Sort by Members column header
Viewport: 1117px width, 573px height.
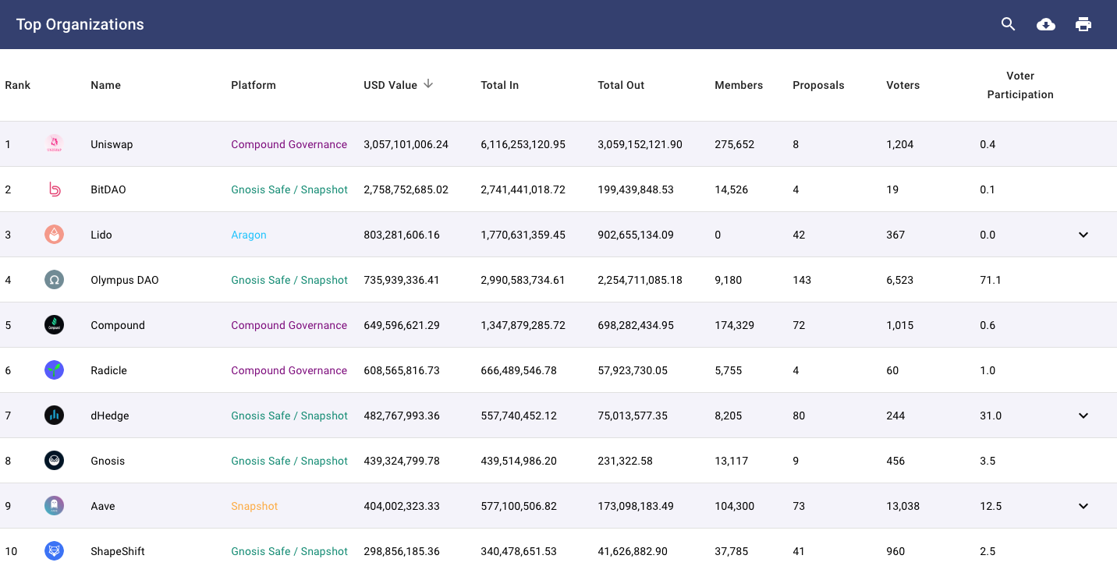[738, 85]
